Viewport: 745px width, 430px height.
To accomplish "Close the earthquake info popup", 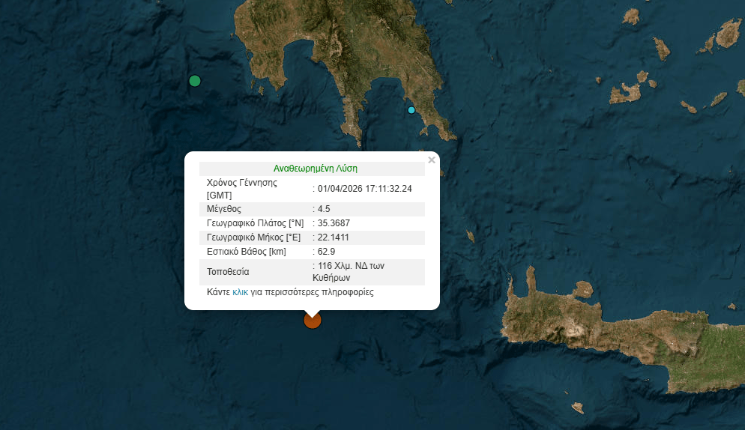I will click(x=431, y=160).
